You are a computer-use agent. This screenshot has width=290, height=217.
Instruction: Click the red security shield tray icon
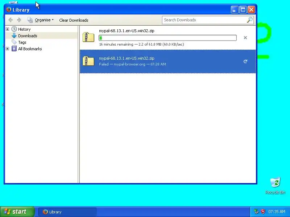click(x=263, y=212)
